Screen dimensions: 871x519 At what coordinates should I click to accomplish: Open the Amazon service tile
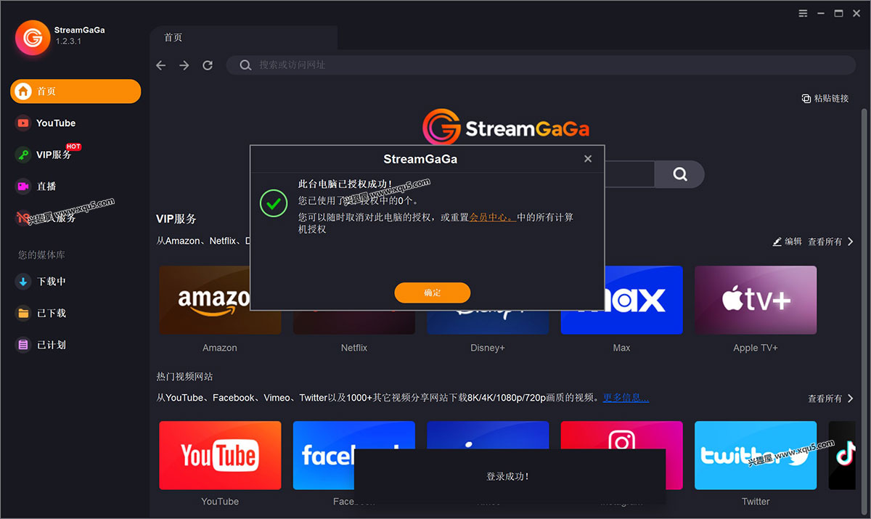point(220,300)
